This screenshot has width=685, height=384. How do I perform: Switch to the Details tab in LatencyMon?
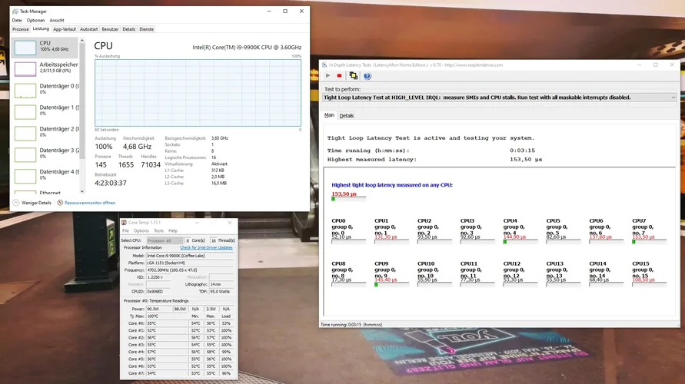click(x=347, y=116)
